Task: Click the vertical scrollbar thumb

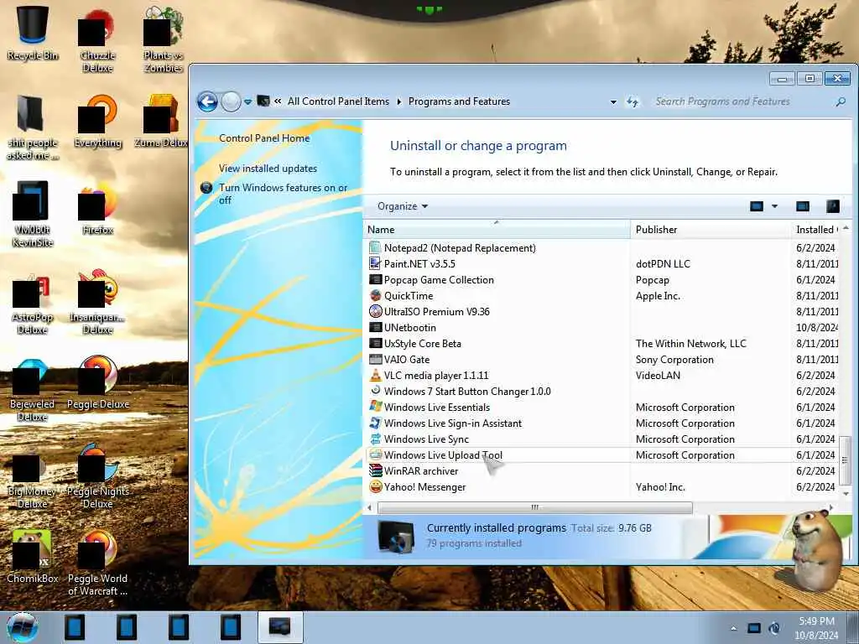Action: click(x=845, y=460)
